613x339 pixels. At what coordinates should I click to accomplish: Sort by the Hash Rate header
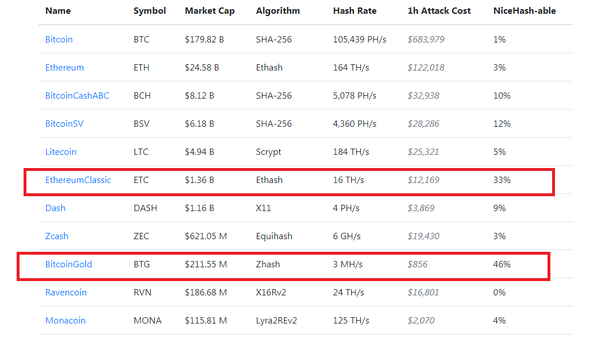click(x=354, y=11)
